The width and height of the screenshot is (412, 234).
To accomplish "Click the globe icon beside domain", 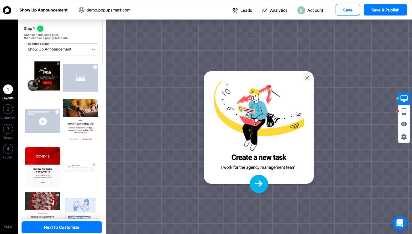I will [82, 10].
